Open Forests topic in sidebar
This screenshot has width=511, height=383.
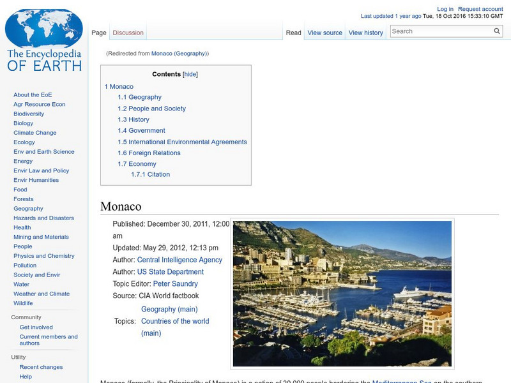(24, 199)
